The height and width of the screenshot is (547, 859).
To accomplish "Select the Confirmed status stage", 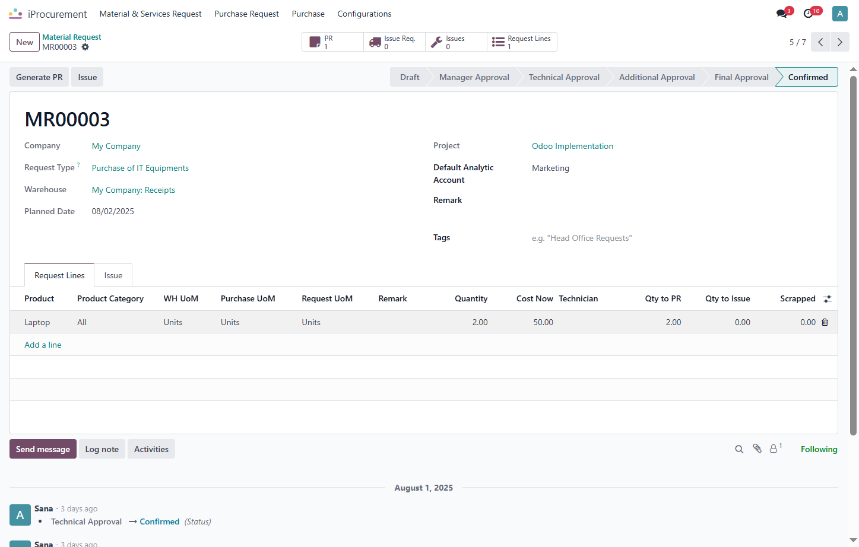I will (807, 77).
